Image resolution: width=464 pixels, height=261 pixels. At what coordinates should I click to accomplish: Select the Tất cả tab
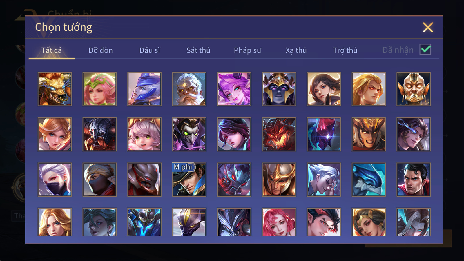52,50
